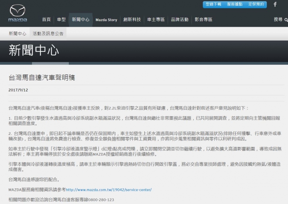Viewport: 288px width, 204px height.
Task: Click paragraph starting 如車主於行駛中
Action: coord(145,151)
